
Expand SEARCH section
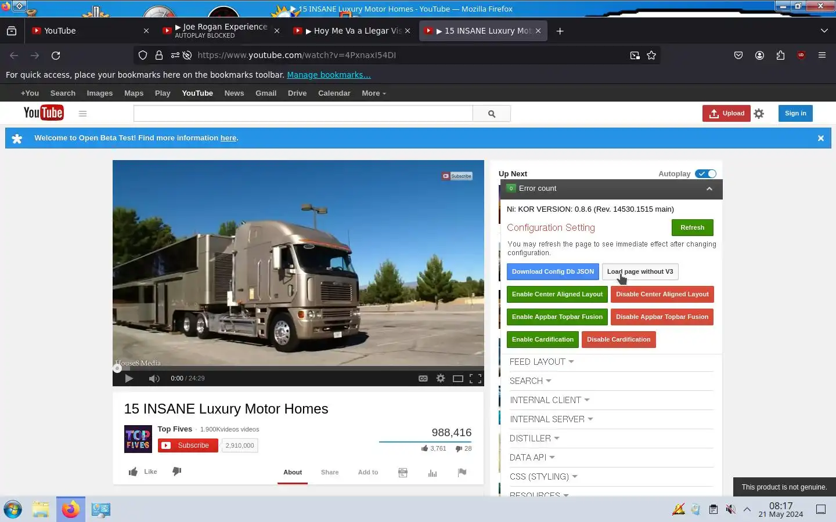(x=531, y=381)
